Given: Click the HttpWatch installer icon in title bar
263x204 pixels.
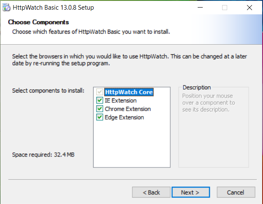Looking at the screenshot, I should coord(6,8).
